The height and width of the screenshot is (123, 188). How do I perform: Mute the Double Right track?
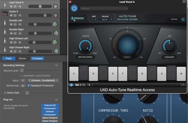click(11, 33)
